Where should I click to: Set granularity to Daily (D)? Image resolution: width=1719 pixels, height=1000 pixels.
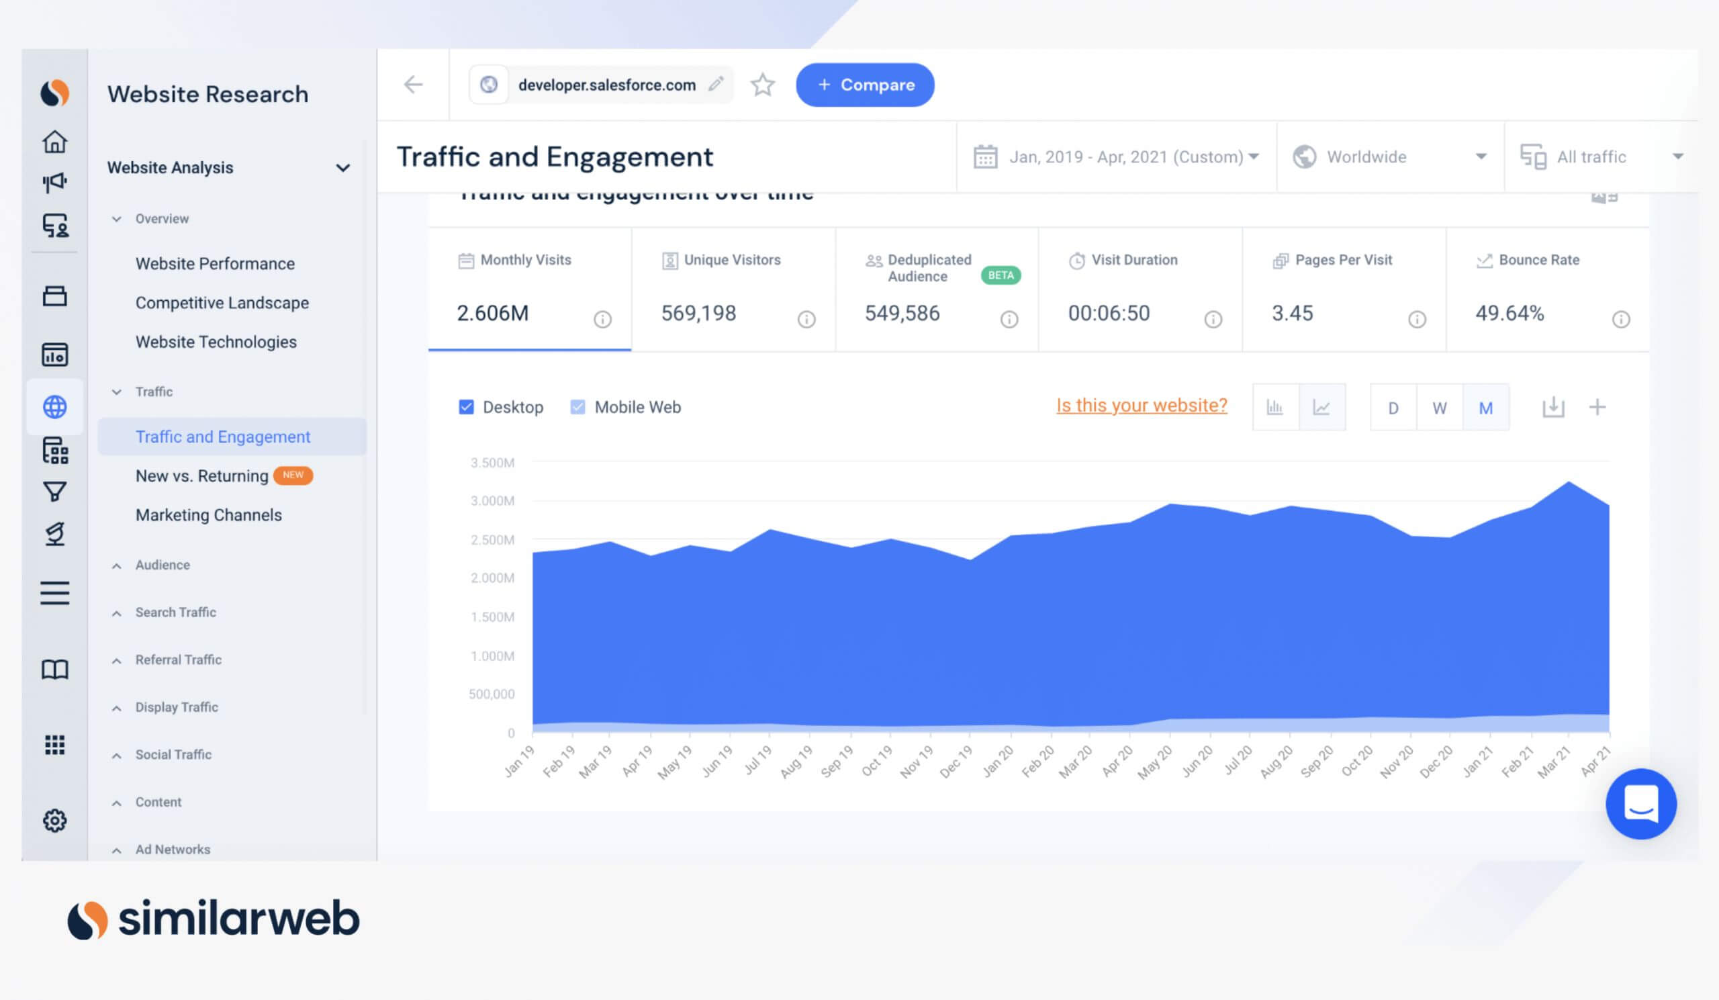coord(1393,408)
